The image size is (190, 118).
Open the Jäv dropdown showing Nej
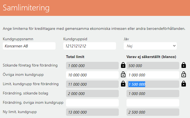point(150,46)
